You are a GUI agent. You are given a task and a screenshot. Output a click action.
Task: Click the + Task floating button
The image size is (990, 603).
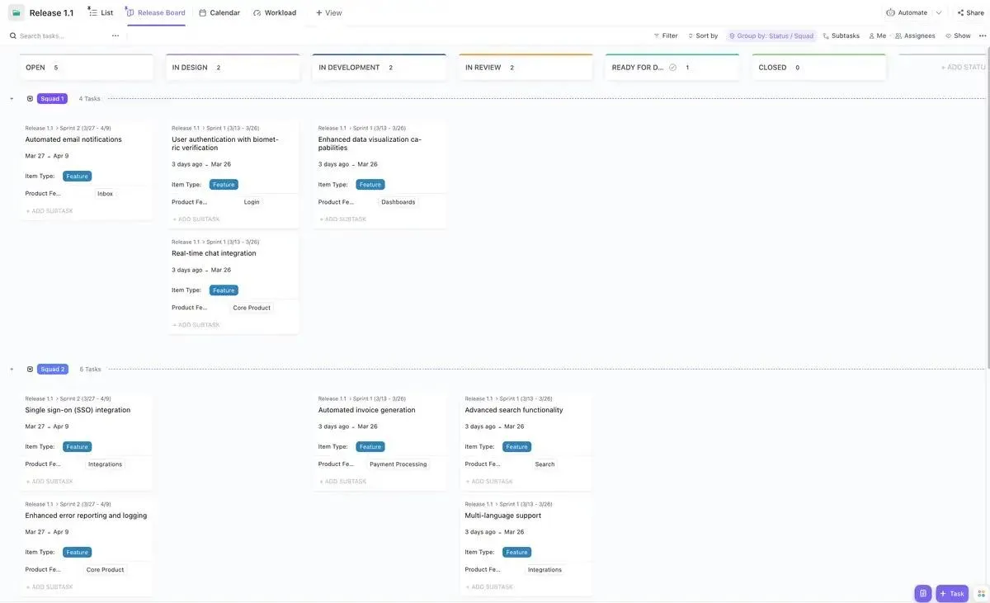952,593
